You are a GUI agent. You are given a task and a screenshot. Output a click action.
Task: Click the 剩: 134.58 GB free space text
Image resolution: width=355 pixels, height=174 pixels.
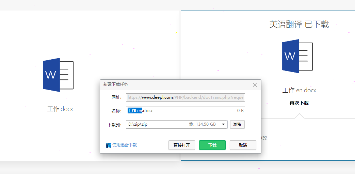click(203, 124)
